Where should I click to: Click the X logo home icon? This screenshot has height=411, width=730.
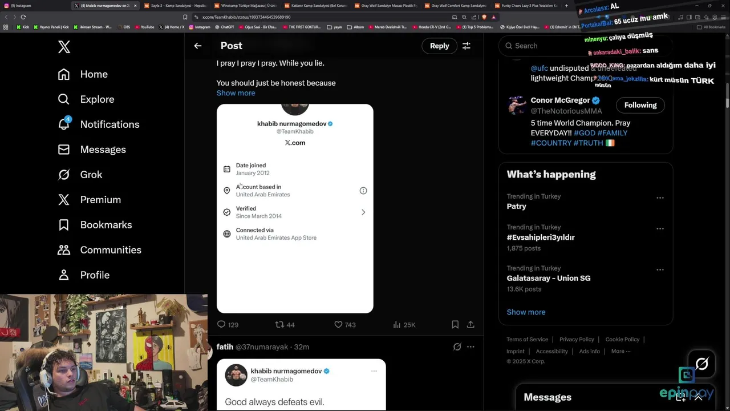click(x=64, y=47)
